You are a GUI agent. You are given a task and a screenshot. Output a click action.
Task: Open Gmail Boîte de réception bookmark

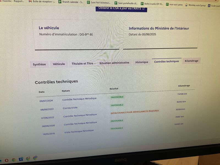pos(42,2)
